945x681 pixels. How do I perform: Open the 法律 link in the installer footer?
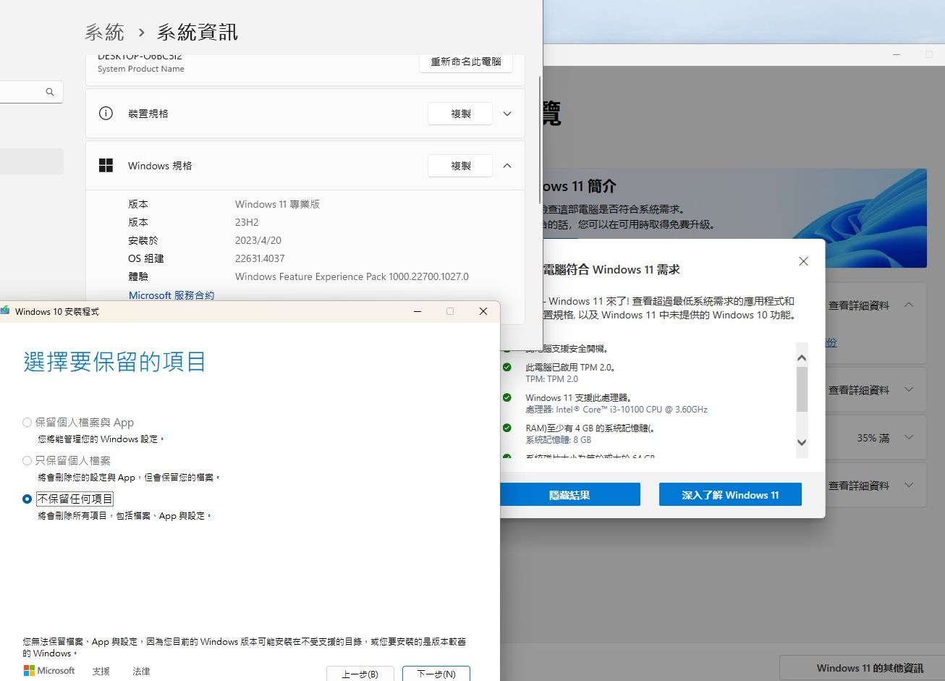tap(141, 671)
